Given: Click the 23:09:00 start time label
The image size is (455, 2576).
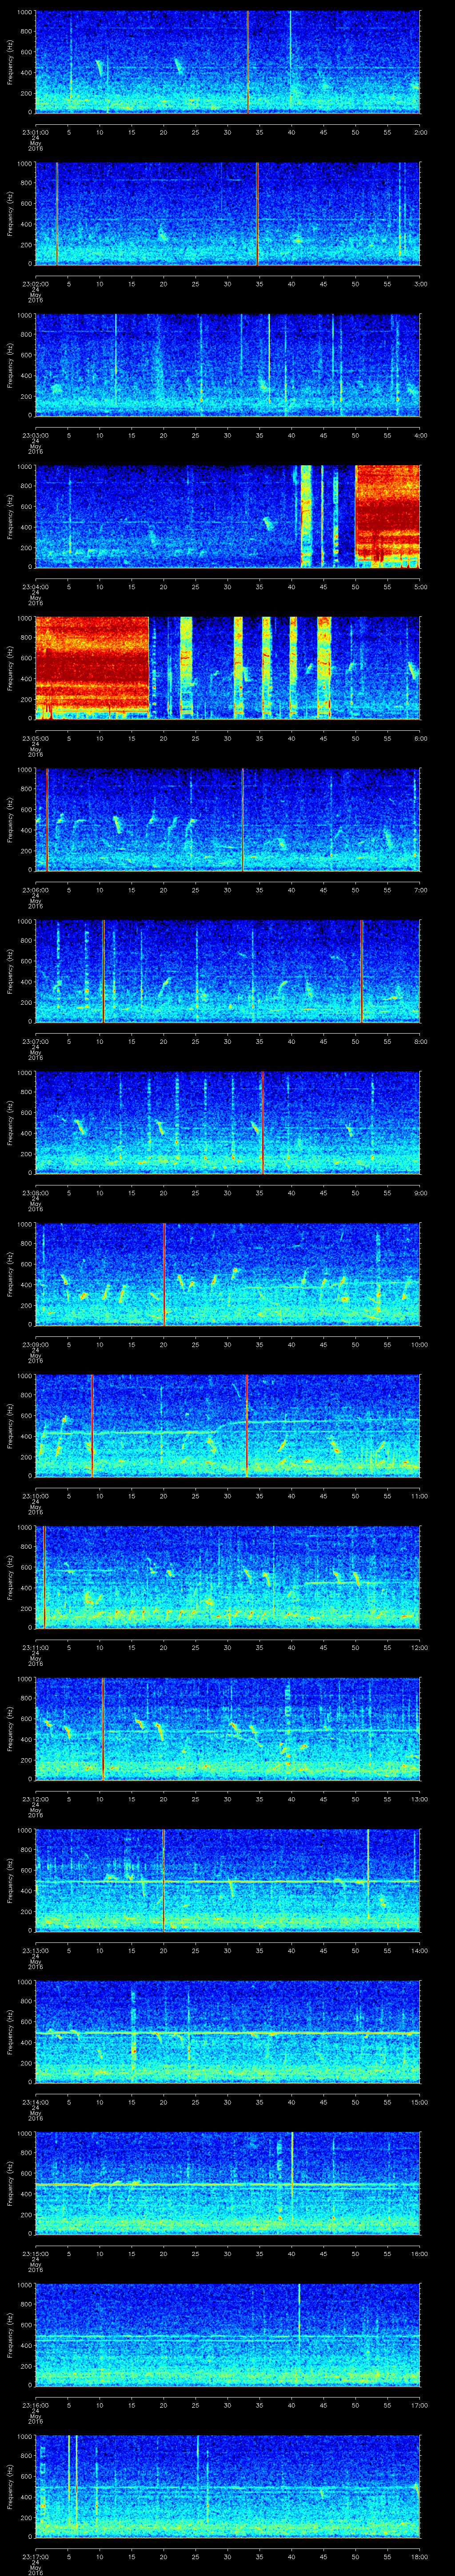Looking at the screenshot, I should coord(35,1344).
